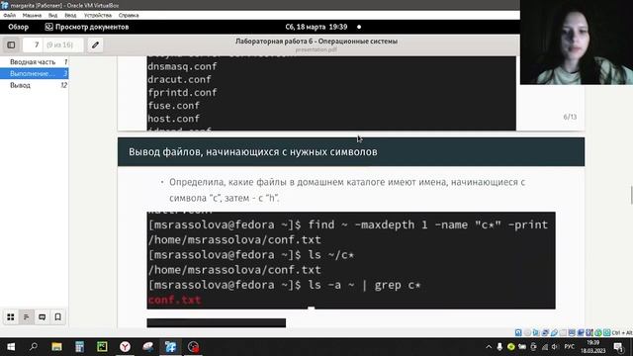Click the VirtualBox shared folders indicator
Image resolution: width=633 pixels, height=356 pixels.
563,332
